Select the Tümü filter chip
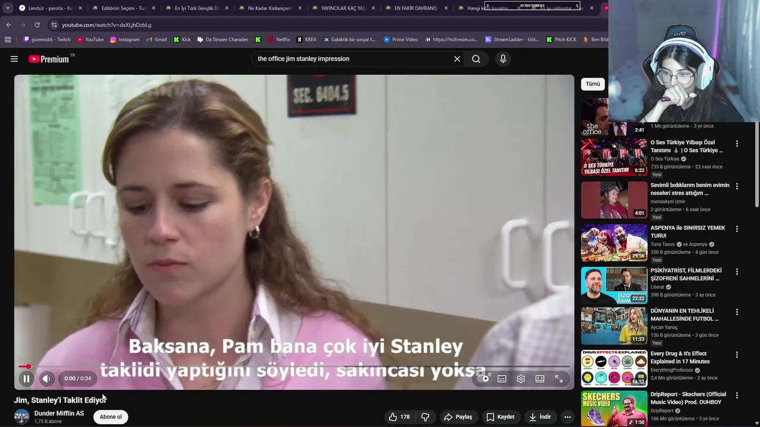This screenshot has width=760, height=427. click(593, 84)
